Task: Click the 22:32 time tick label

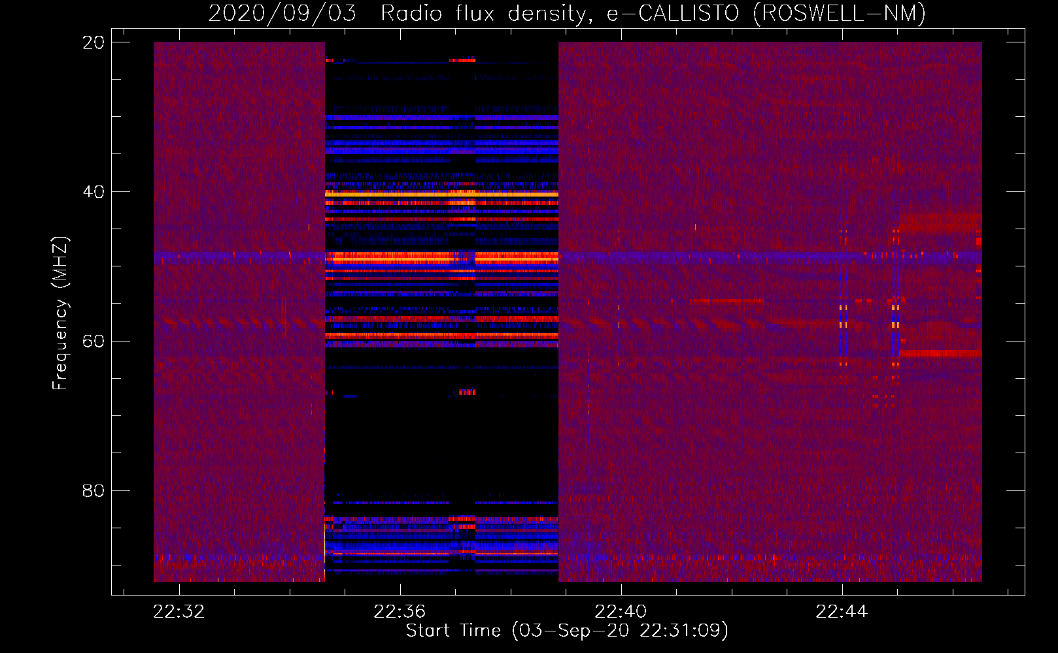Action: pos(179,612)
